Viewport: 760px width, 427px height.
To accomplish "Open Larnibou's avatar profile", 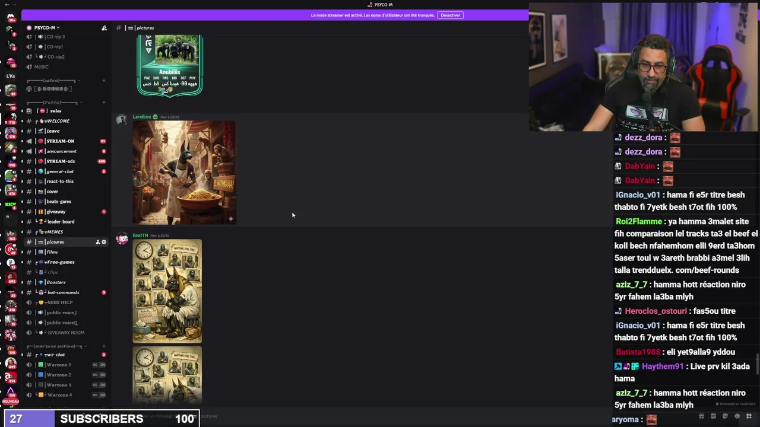I will point(122,120).
